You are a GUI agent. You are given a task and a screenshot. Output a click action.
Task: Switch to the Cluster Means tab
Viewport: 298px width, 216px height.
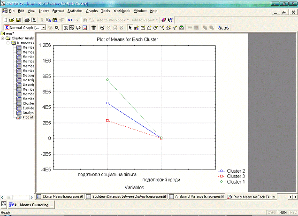60,197
